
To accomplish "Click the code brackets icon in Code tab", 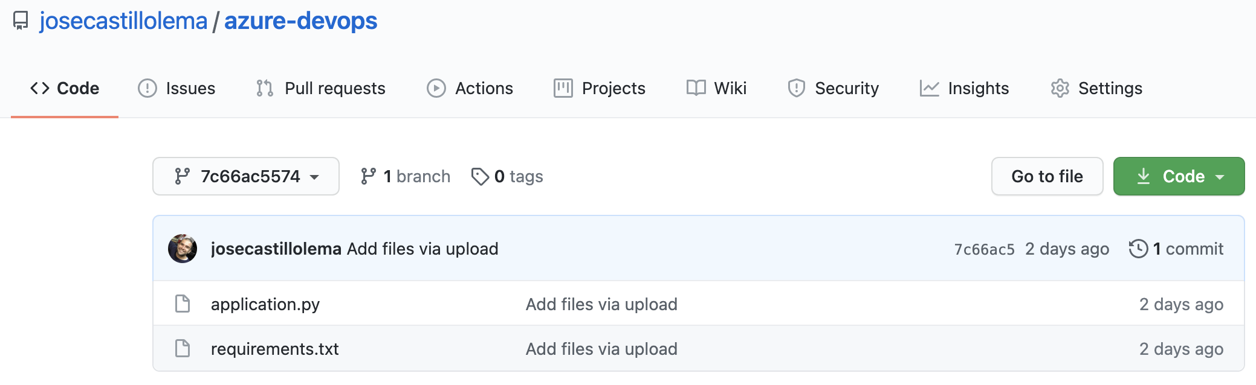I will click(40, 88).
